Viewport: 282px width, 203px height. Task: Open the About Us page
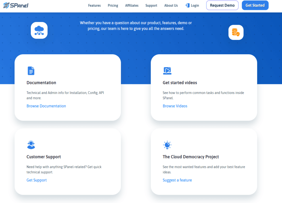click(x=171, y=6)
